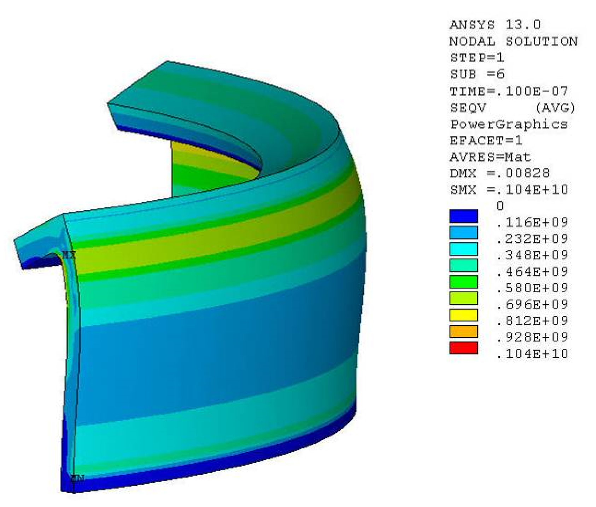This screenshot has width=596, height=507.
Task: Click the orange legend color swatch
Action: pyautogui.click(x=463, y=332)
